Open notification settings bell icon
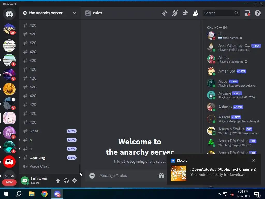Image resolution: width=265 pixels, height=199 pixels. tap(175, 13)
